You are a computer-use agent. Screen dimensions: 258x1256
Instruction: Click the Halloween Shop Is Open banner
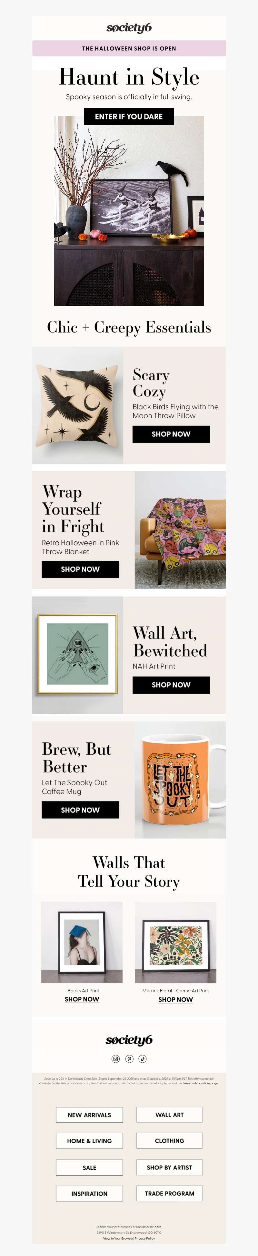[x=129, y=48]
